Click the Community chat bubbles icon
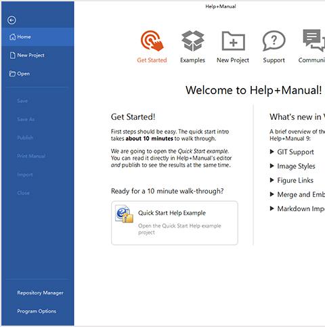This screenshot has height=327, width=325. pos(314,41)
